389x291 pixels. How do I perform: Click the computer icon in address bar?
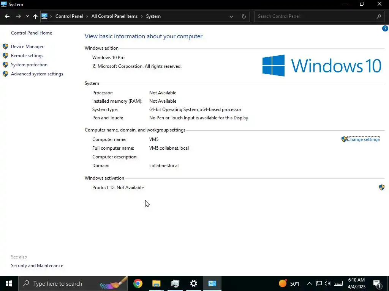pyautogui.click(x=44, y=16)
